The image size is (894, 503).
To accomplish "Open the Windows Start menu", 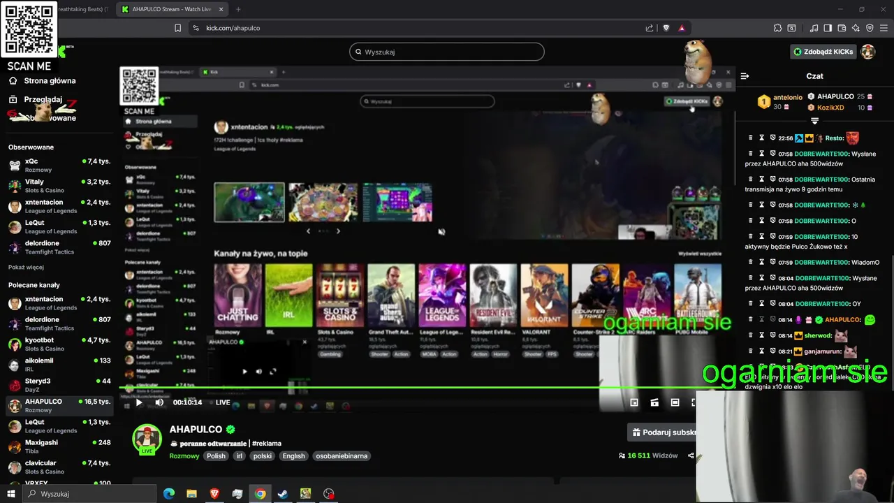I will click(x=11, y=494).
